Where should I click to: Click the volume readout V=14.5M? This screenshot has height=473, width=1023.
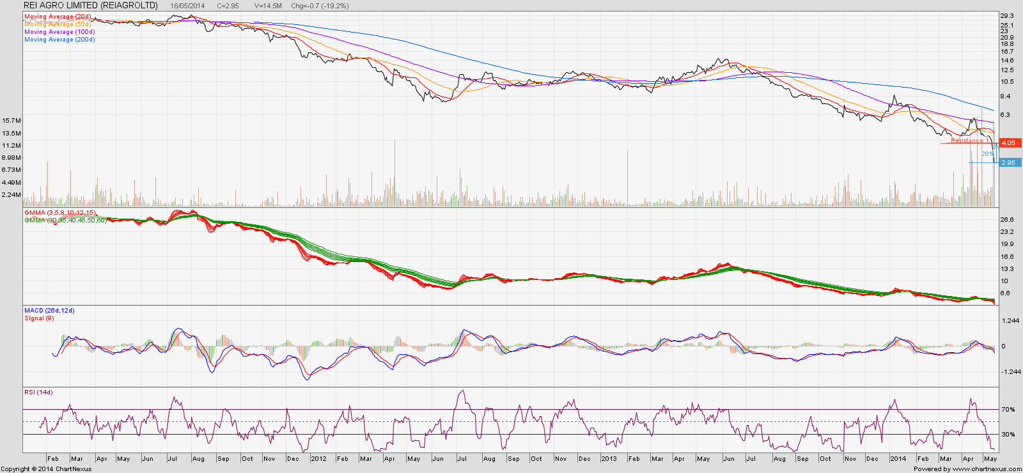[x=268, y=6]
